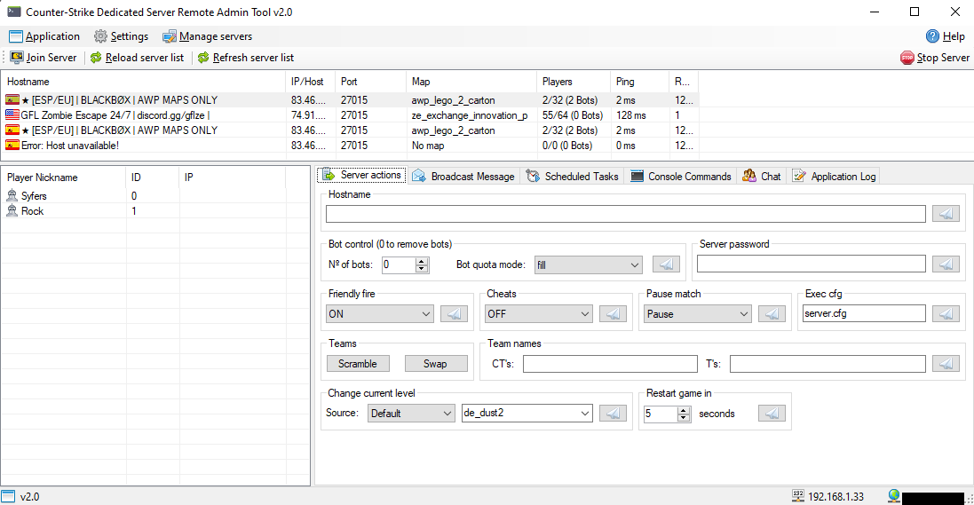The height and width of the screenshot is (505, 974).
Task: Click the player icon next to Rock
Action: click(x=12, y=210)
